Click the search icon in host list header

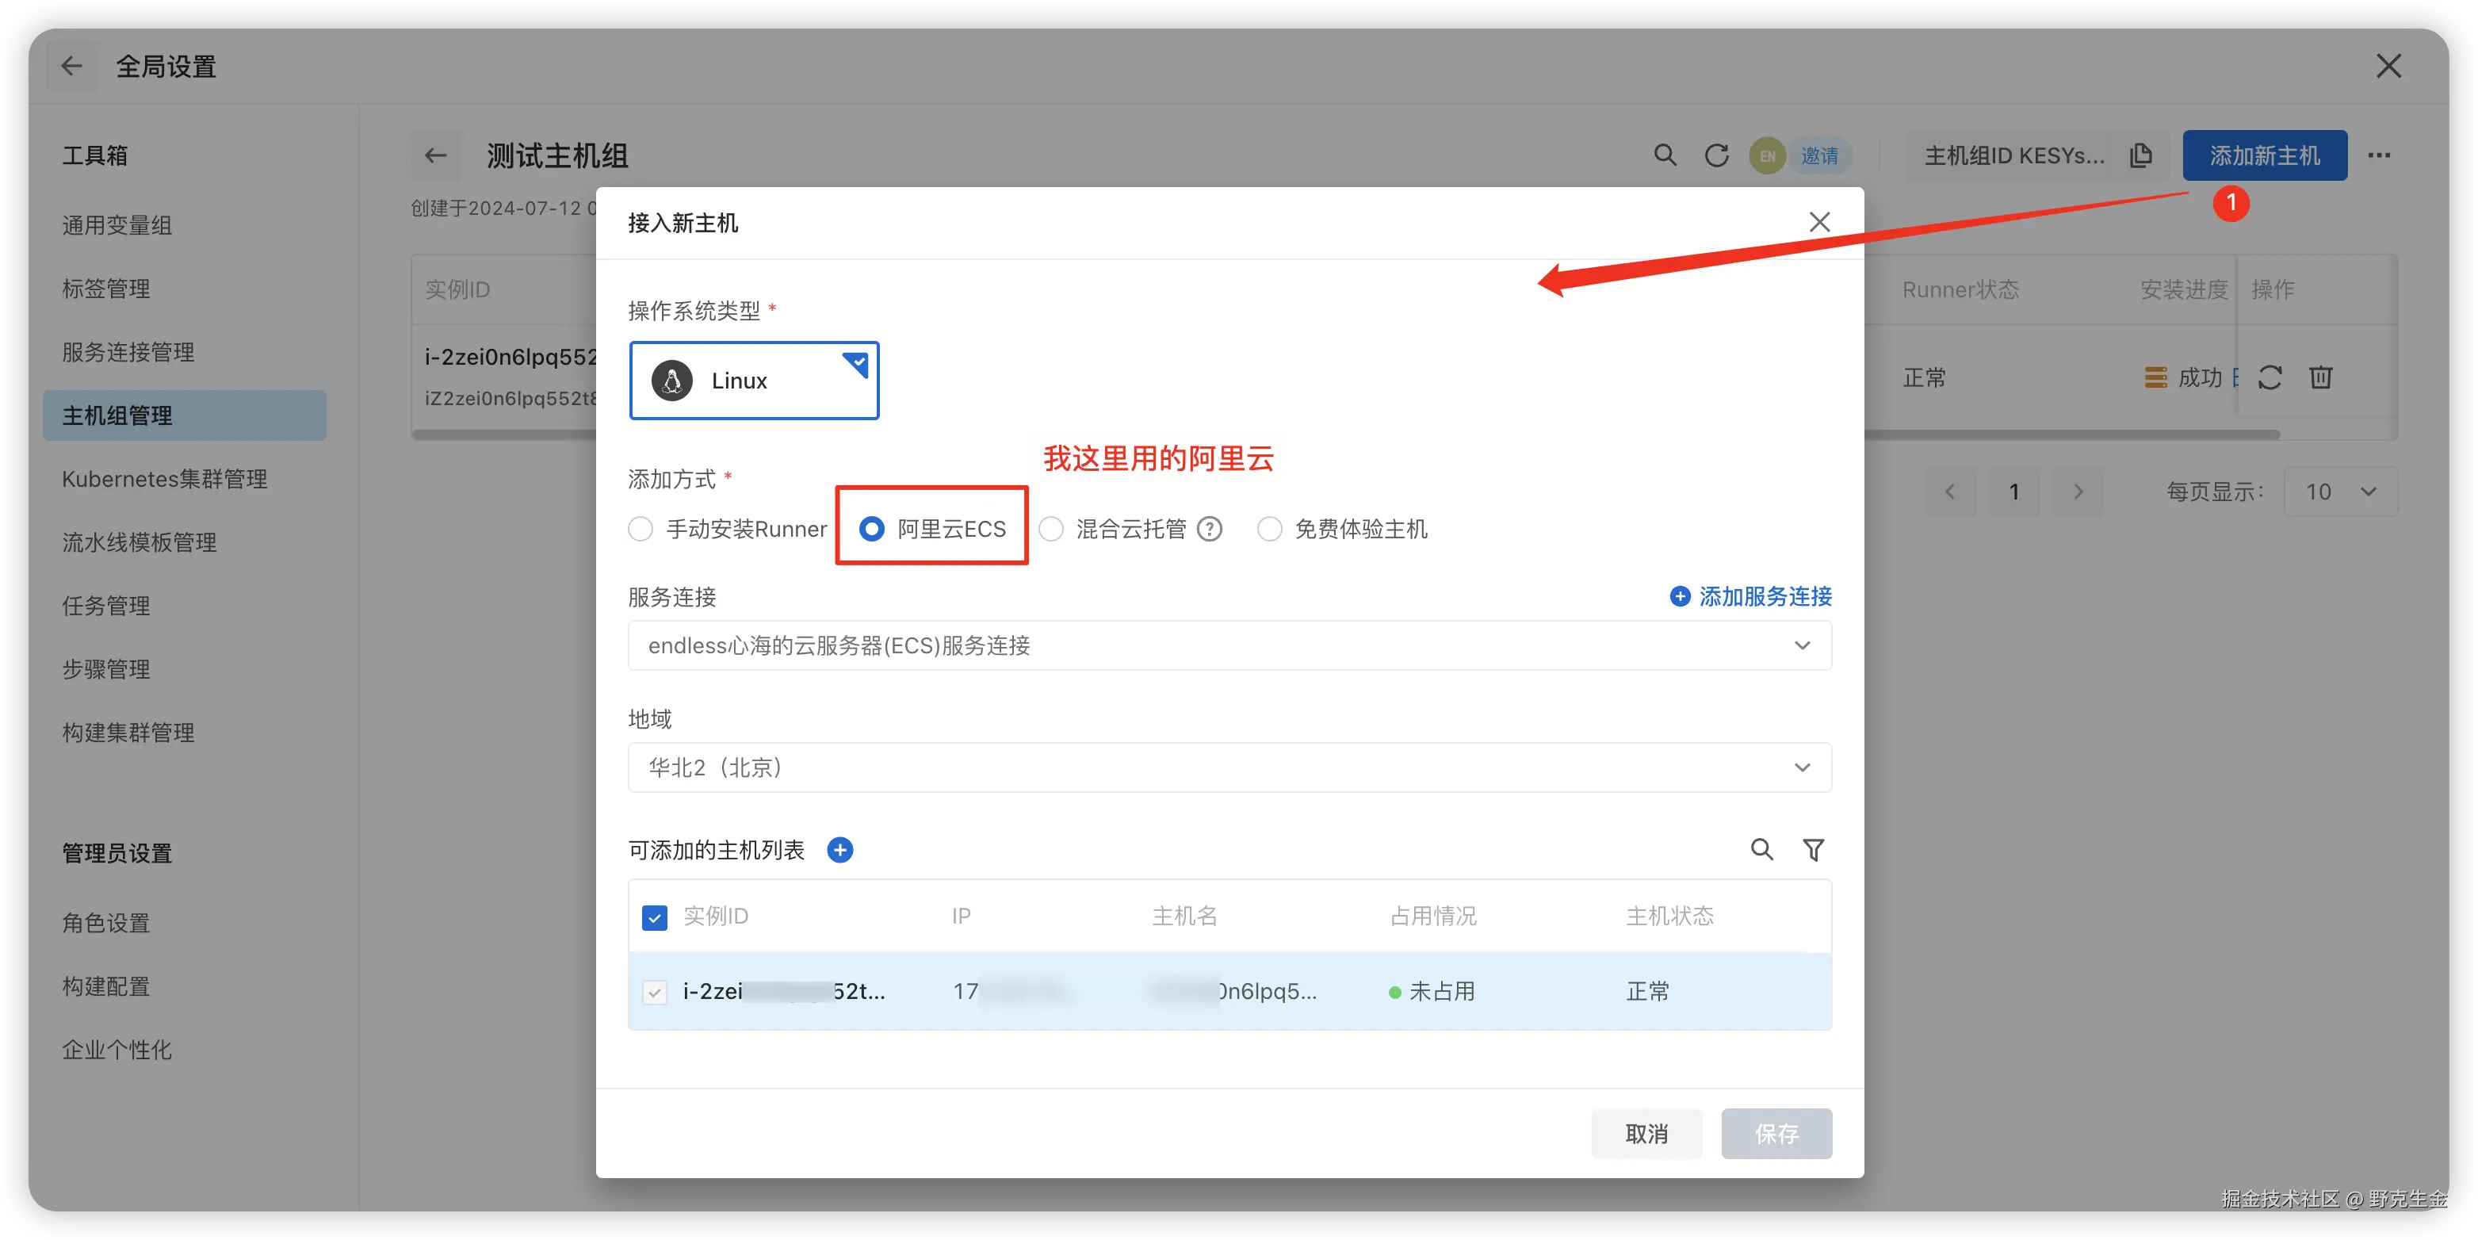tap(1761, 849)
